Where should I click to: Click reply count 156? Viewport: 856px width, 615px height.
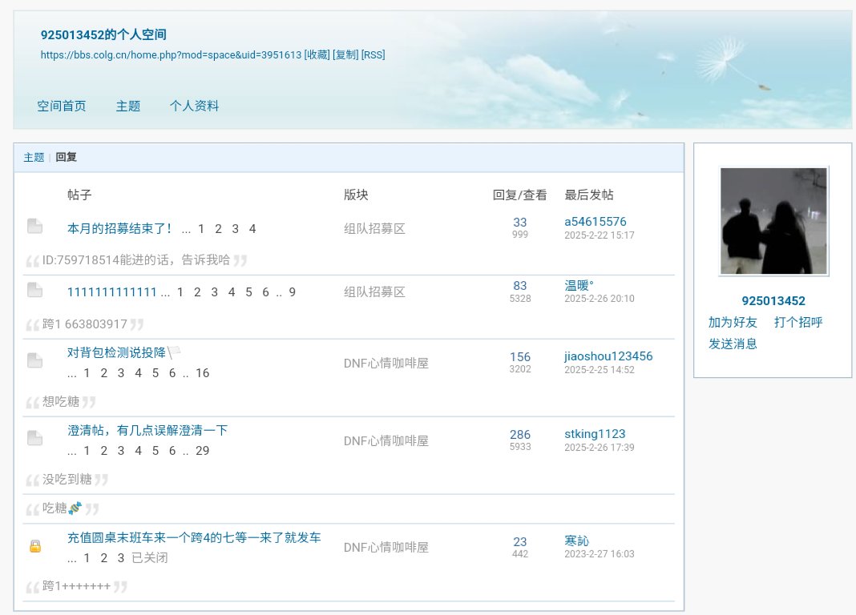(x=519, y=357)
